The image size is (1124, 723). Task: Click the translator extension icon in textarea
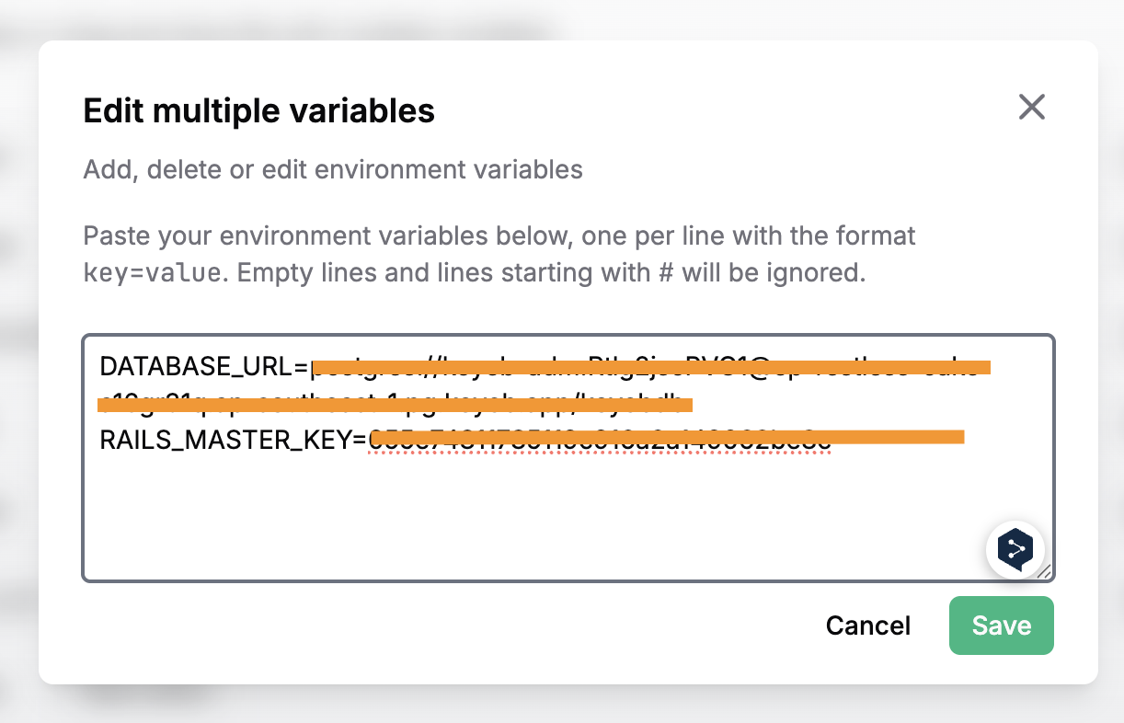click(x=1015, y=550)
